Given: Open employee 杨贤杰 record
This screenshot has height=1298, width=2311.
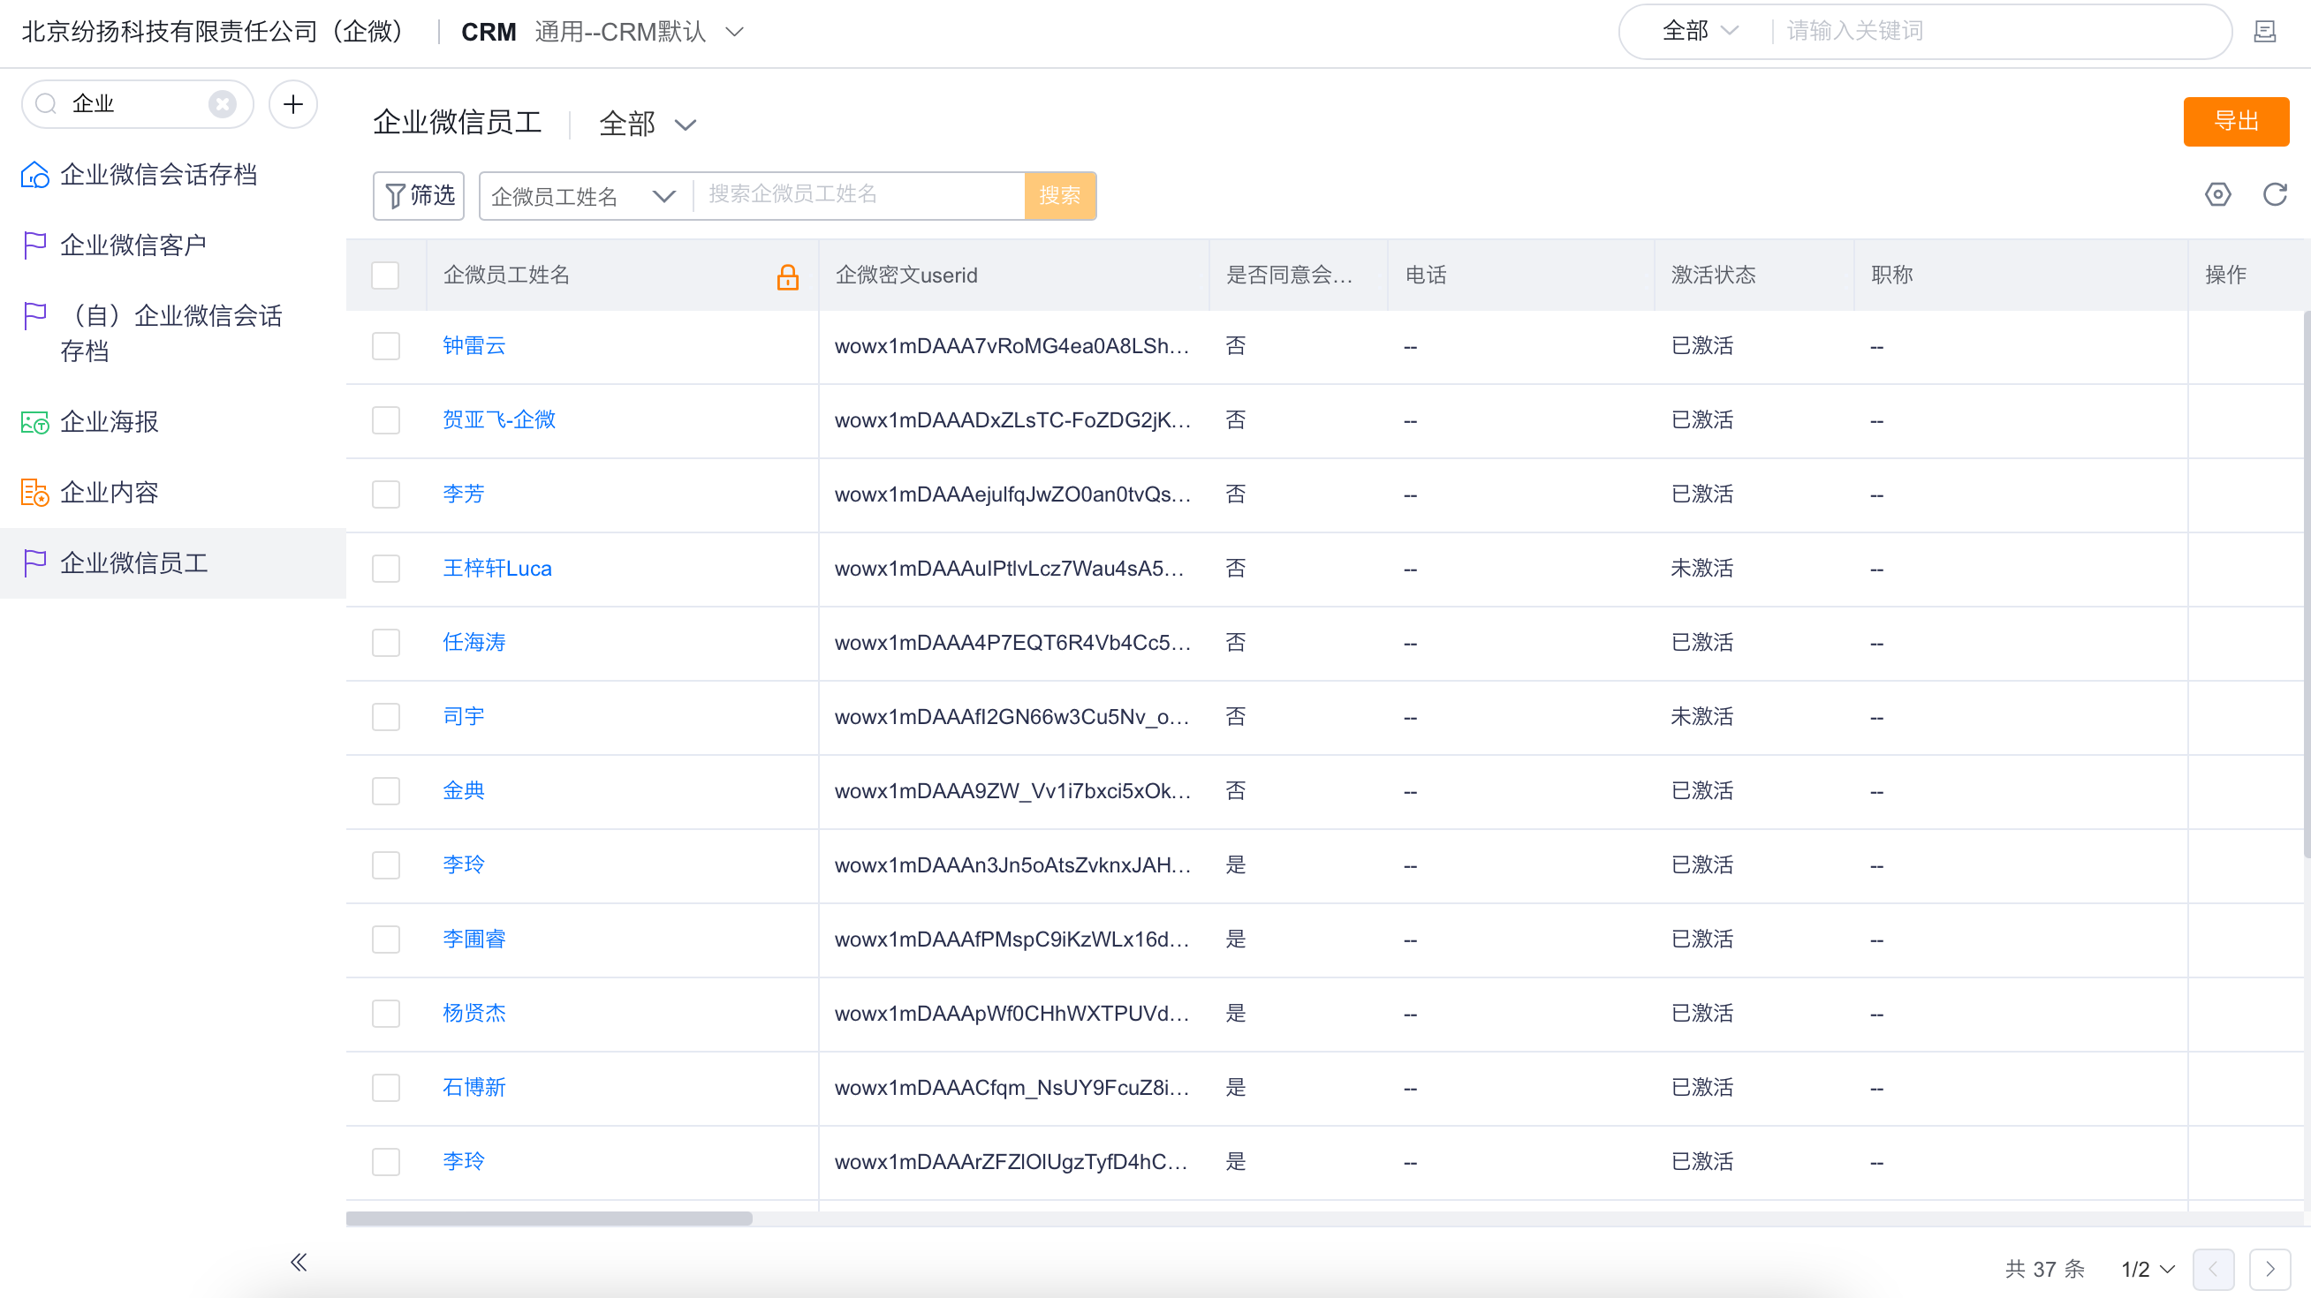Looking at the screenshot, I should click(x=474, y=1013).
